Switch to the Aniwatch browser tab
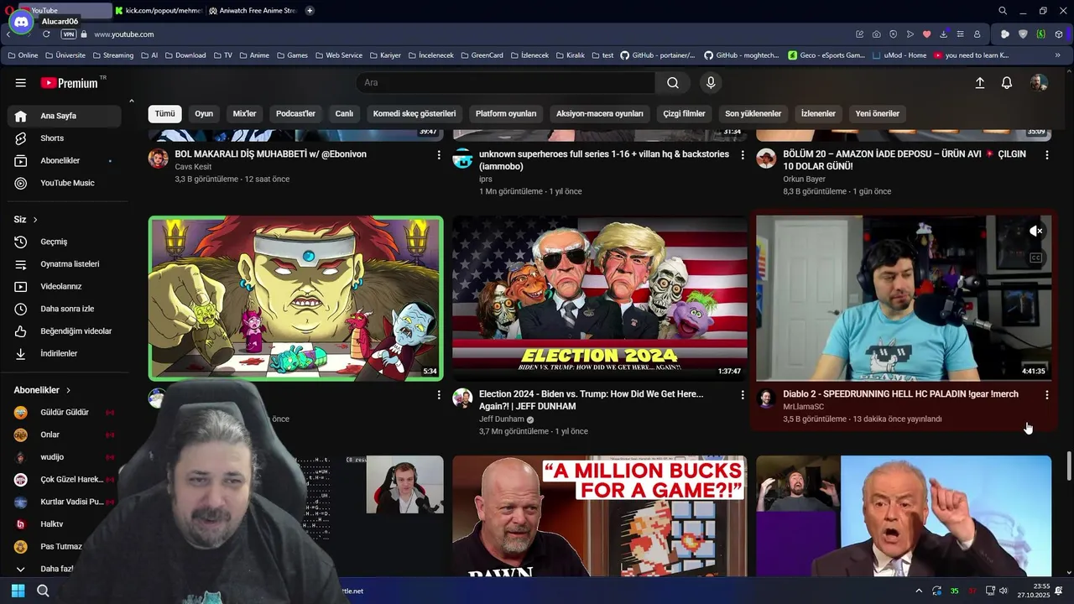Image resolution: width=1074 pixels, height=604 pixels. (x=253, y=11)
